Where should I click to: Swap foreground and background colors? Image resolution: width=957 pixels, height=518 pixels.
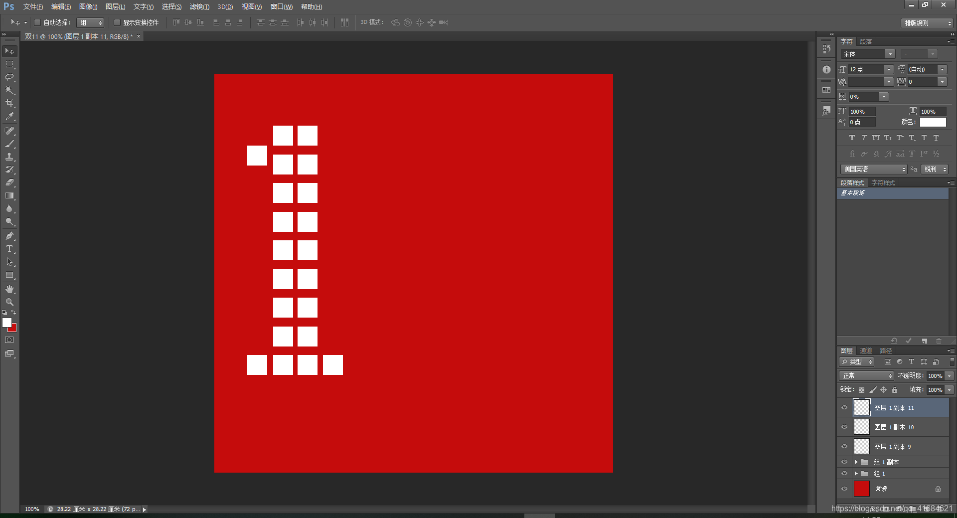13,312
